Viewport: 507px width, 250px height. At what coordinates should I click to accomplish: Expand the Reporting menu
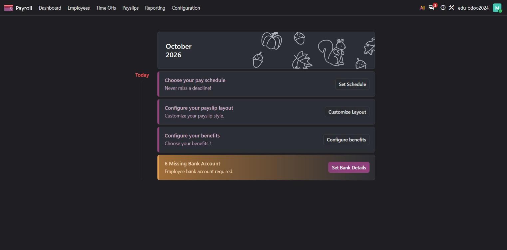point(155,8)
